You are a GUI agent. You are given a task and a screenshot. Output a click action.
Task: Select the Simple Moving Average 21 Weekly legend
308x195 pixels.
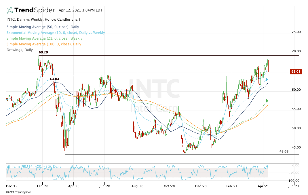44,38
